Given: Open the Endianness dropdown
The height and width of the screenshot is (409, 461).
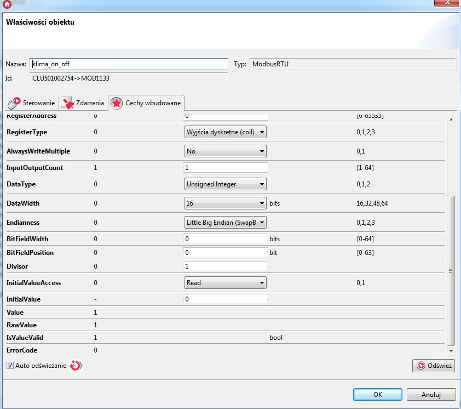Looking at the screenshot, I should (x=225, y=223).
